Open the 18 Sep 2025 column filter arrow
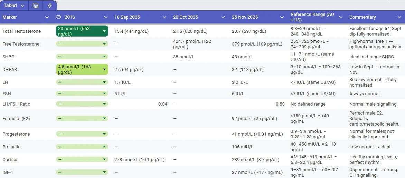Image resolution: width=405 pixels, height=178 pixels. (x=164, y=17)
